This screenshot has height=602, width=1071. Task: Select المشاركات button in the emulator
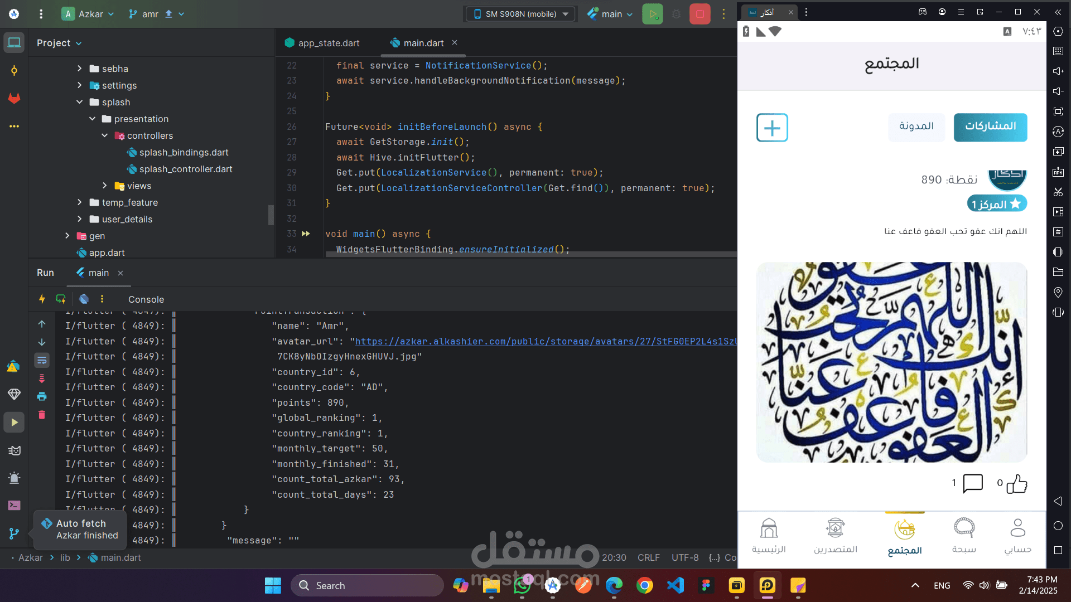pos(990,127)
